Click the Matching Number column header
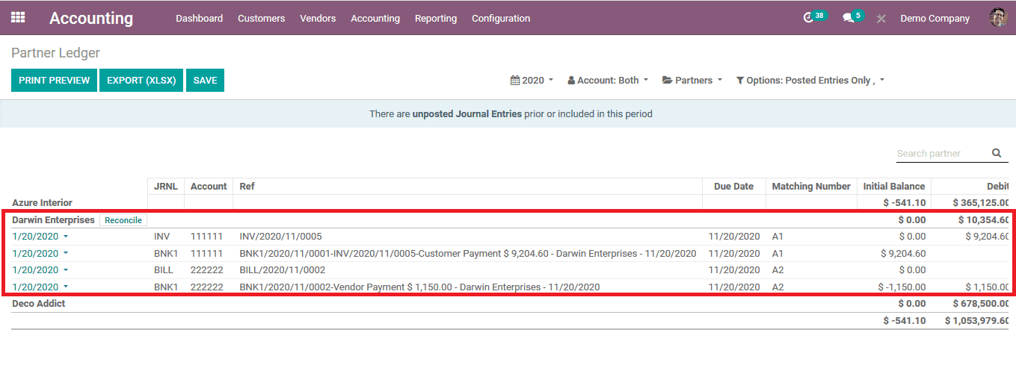 811,186
